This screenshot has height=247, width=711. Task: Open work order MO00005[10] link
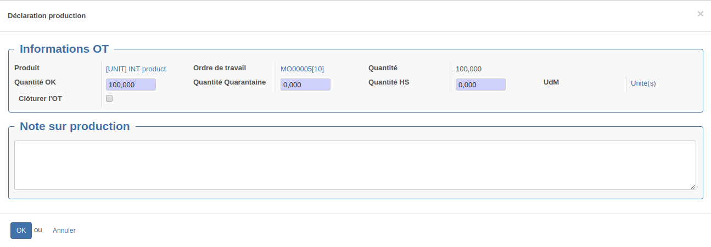(x=302, y=69)
